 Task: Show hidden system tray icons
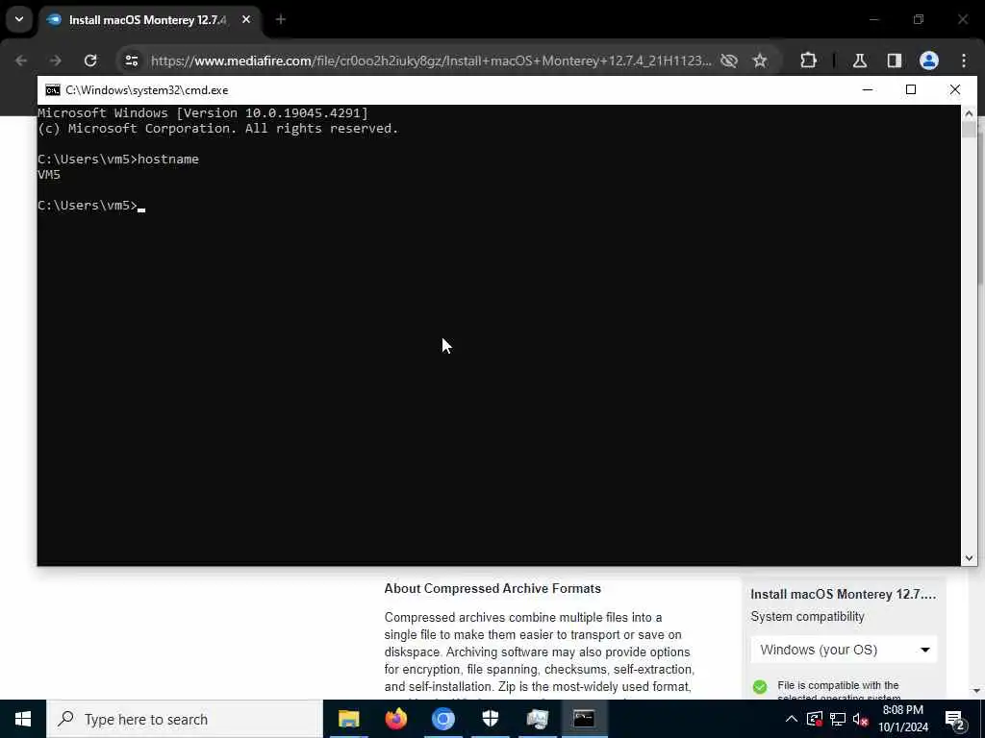pos(792,719)
